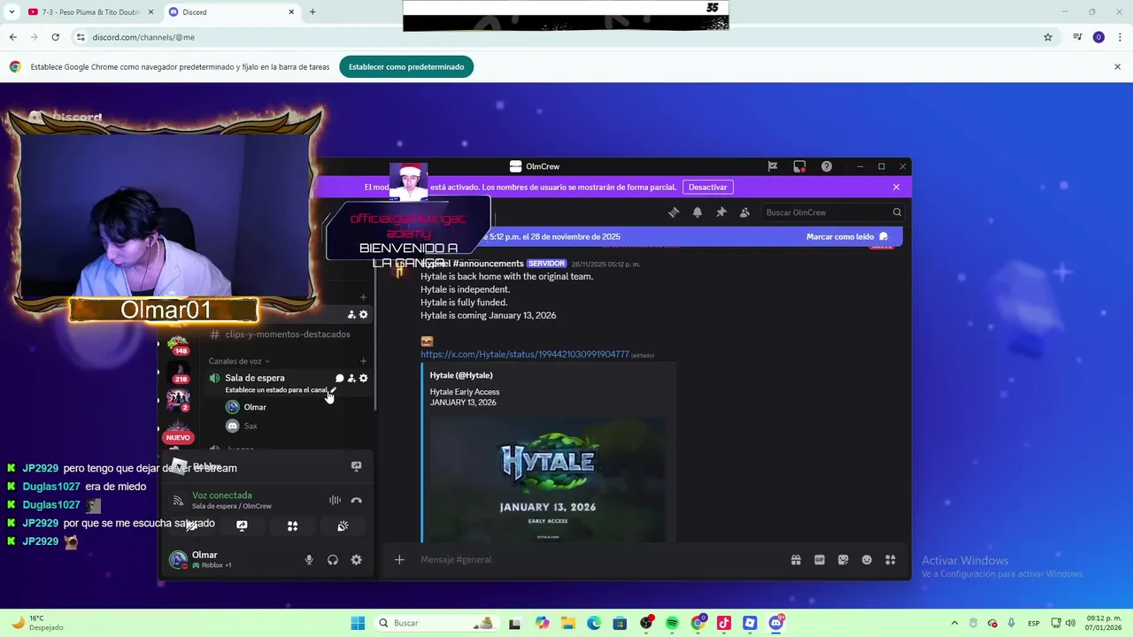This screenshot has height=637, width=1133.
Task: Open server with 218 notifications badge
Action: click(178, 372)
